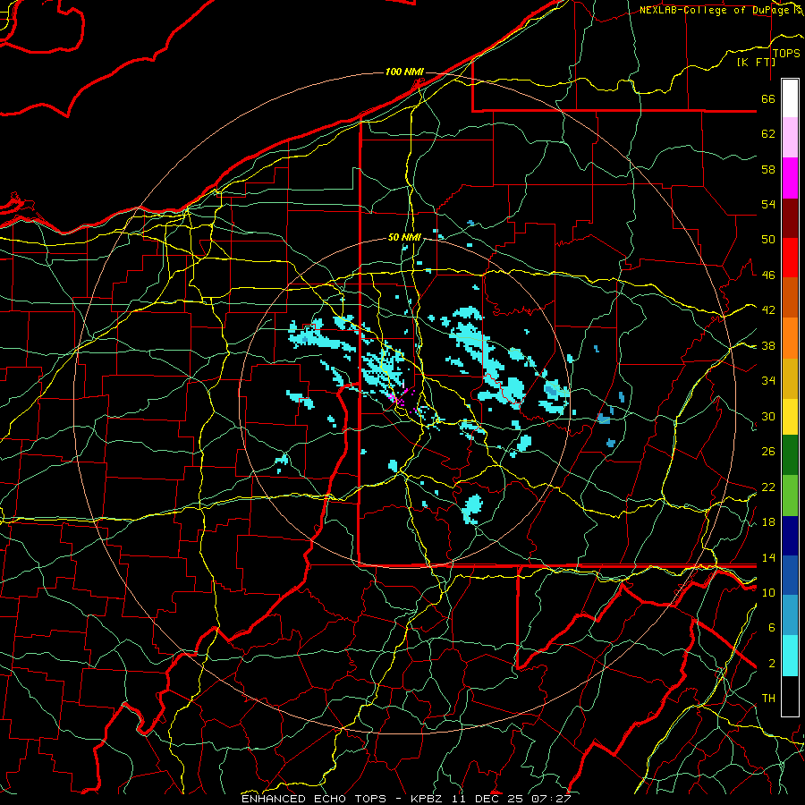Click the legend value 30

pyautogui.click(x=768, y=416)
